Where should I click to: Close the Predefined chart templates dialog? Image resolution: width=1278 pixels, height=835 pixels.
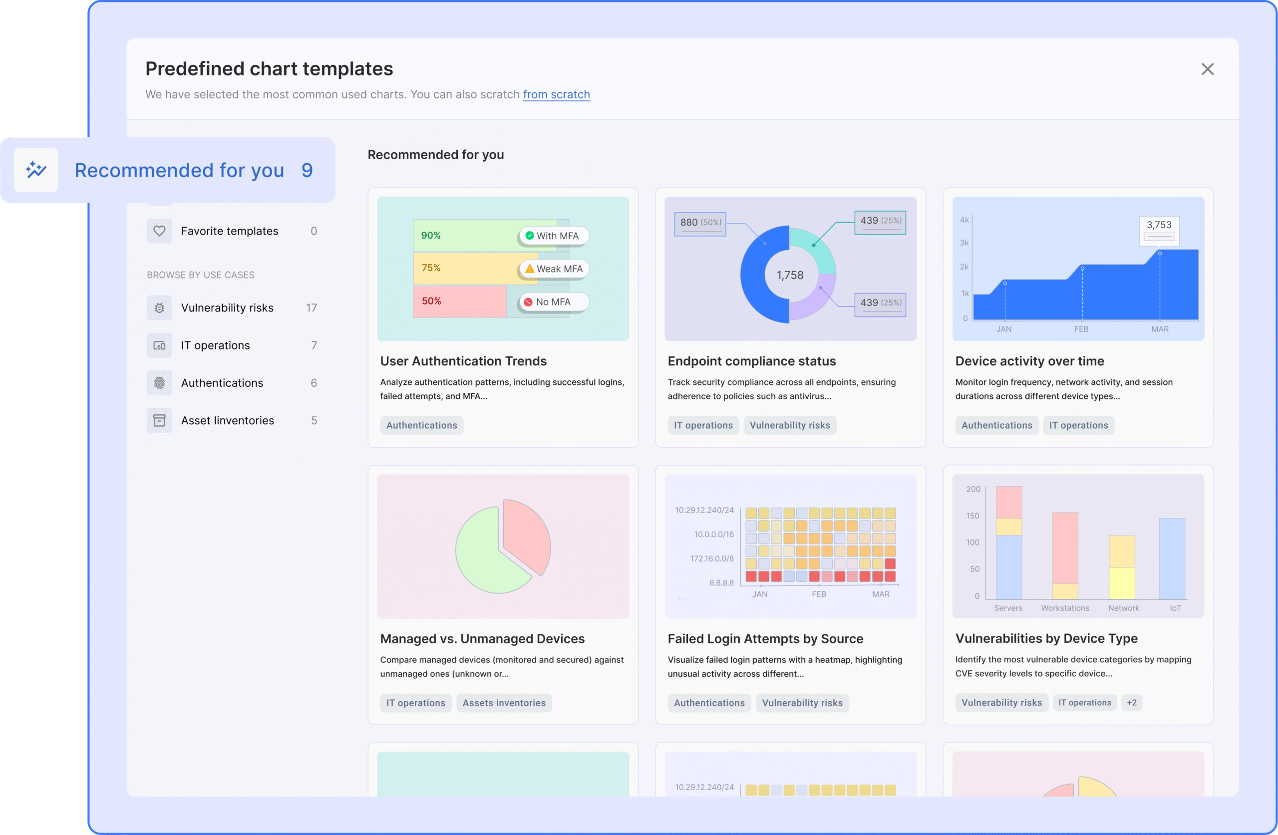coord(1207,69)
